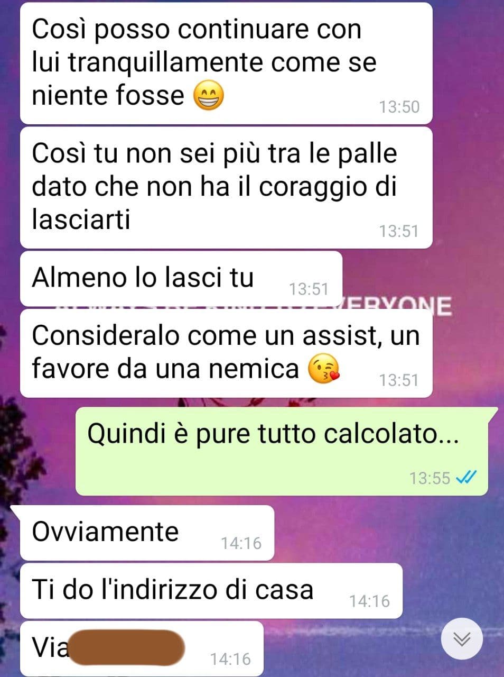Tap the 14:16 timestamp beside 'Ovviamente'

coord(241,543)
